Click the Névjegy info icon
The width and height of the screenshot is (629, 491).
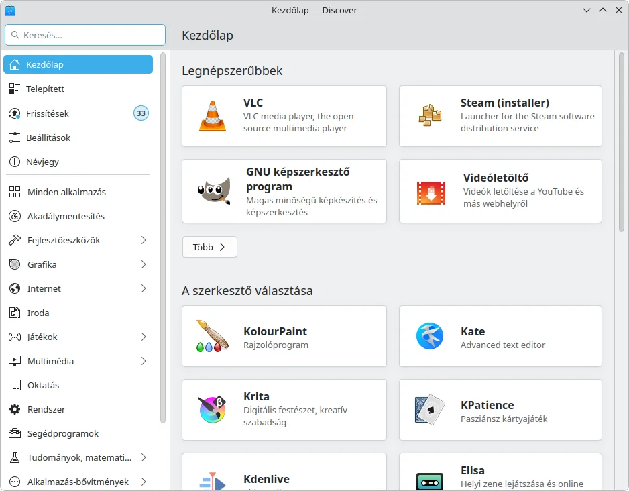[15, 162]
